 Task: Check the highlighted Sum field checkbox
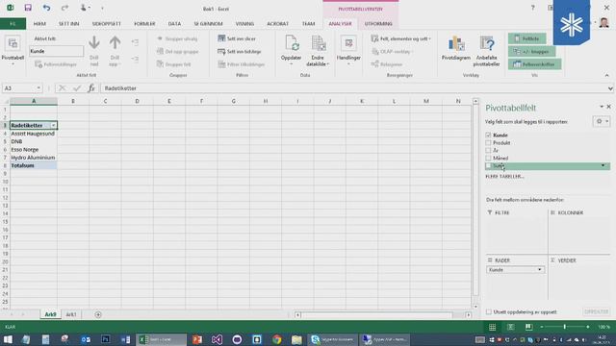[488, 166]
